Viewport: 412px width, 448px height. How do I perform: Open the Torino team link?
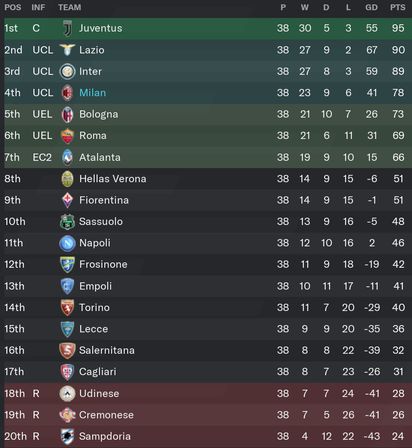coord(95,308)
